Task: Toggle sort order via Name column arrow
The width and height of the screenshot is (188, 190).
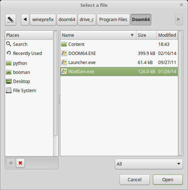Action: [132, 35]
